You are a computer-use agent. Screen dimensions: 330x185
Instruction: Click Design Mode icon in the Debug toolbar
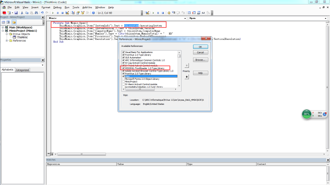click(x=147, y=13)
